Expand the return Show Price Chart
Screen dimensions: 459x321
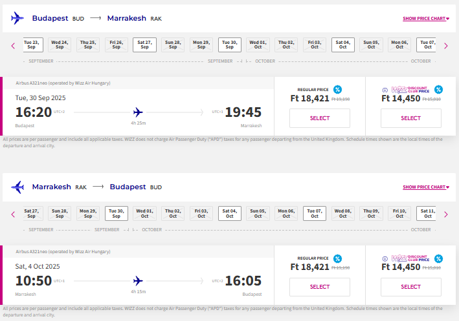(x=426, y=187)
